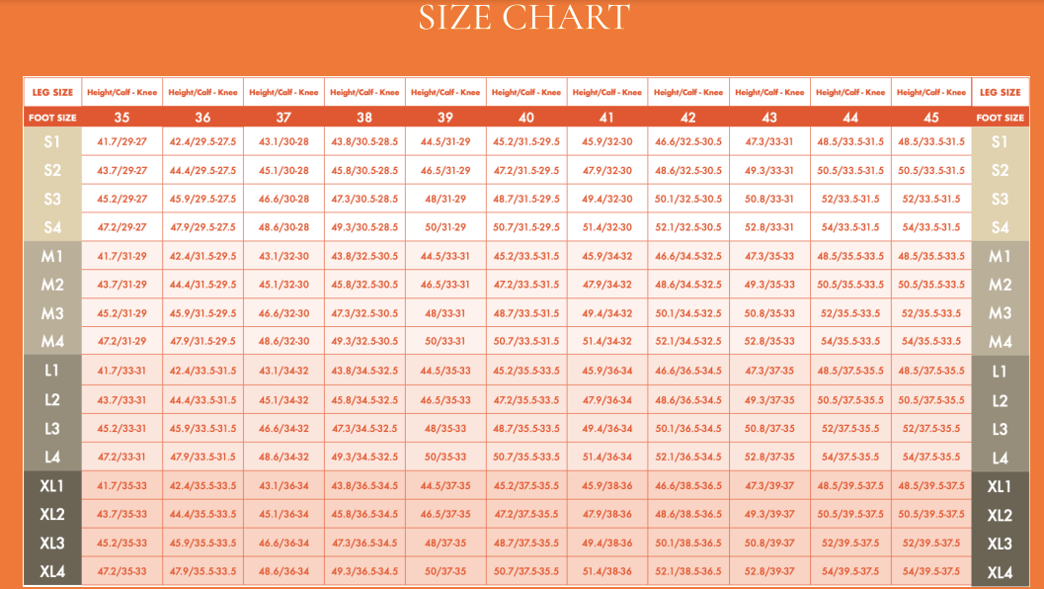Select the M4 row label on the right
1044x589 pixels.
(x=1000, y=342)
